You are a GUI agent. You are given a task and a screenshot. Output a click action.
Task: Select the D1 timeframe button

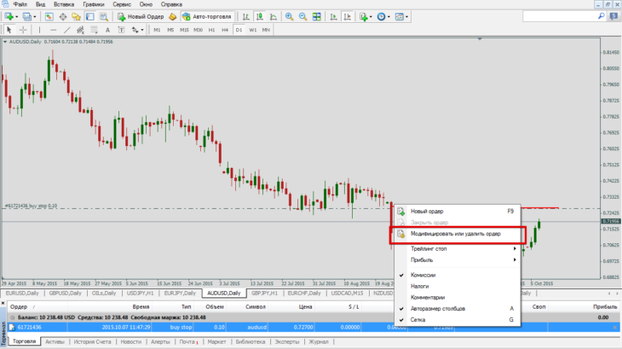point(239,30)
